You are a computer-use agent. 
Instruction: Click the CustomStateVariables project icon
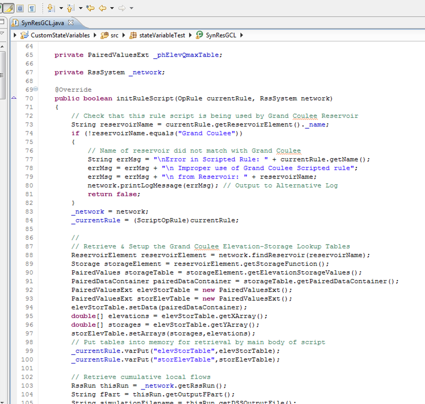(24, 35)
